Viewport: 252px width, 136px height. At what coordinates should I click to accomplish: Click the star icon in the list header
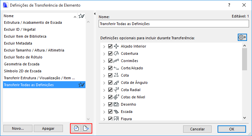point(81,16)
